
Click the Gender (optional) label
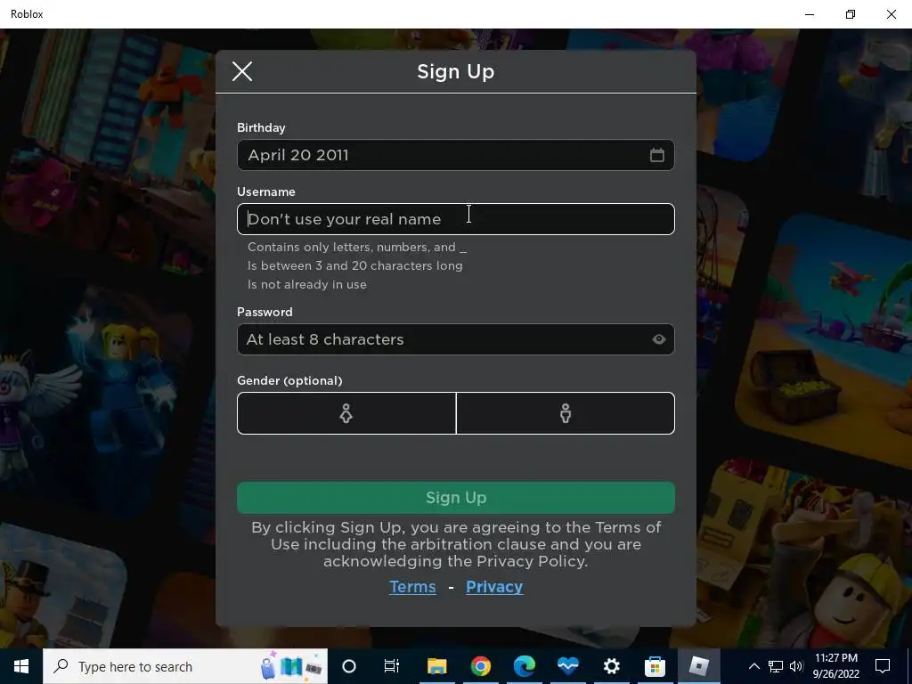pos(289,380)
